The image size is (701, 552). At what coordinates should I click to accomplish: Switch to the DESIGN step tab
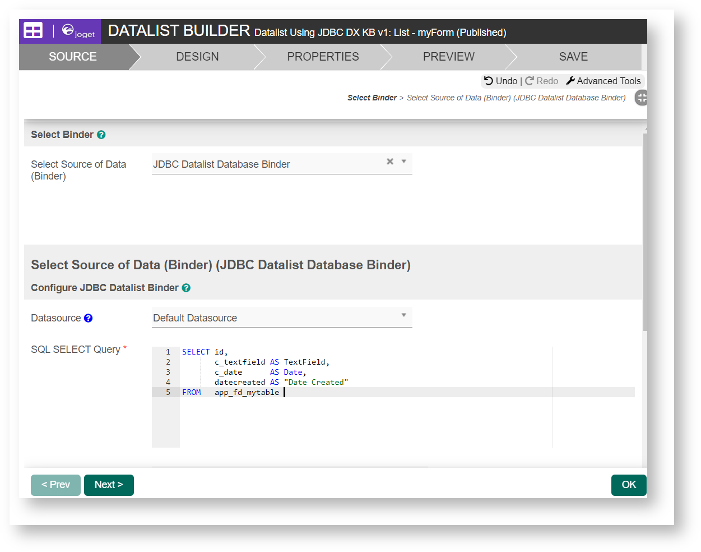(197, 57)
